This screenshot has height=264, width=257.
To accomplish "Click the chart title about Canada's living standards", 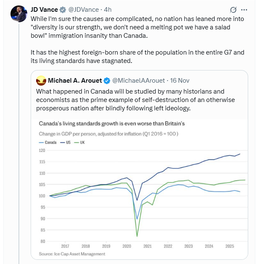I will [112, 124].
